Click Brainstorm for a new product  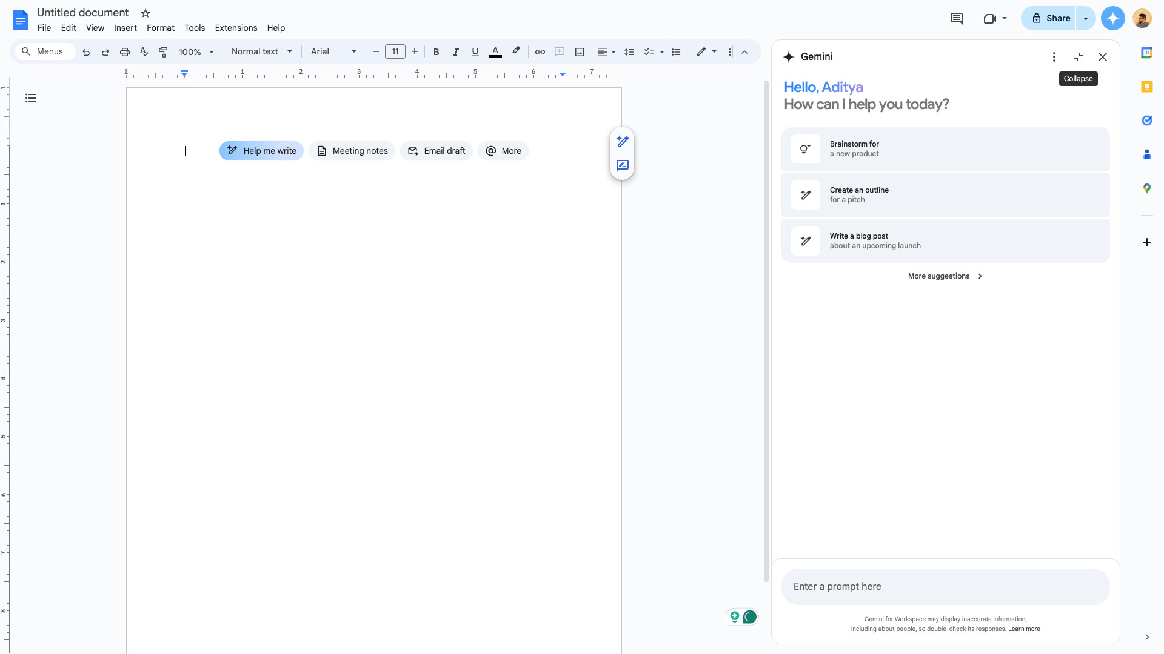pos(946,150)
